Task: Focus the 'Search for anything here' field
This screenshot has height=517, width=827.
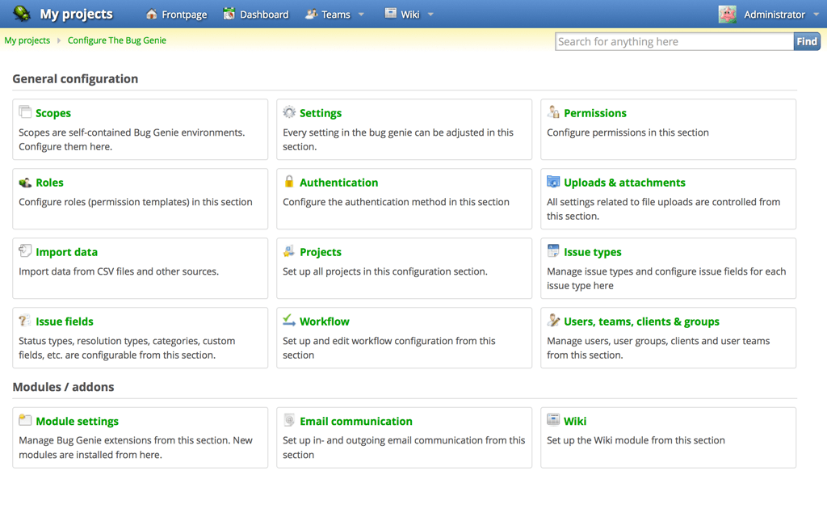Action: coord(674,41)
